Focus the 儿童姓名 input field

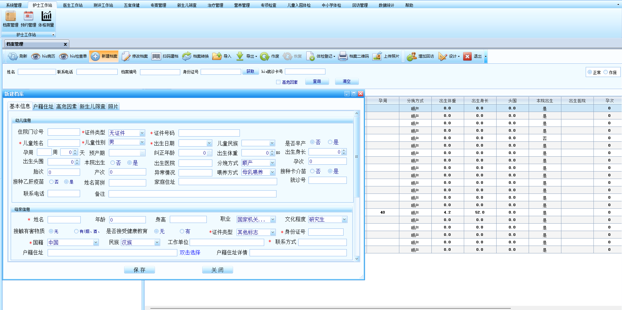pos(64,143)
